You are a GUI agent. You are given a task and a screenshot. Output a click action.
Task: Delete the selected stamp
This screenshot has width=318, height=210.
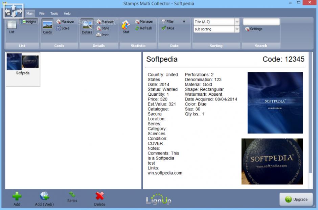point(99,199)
